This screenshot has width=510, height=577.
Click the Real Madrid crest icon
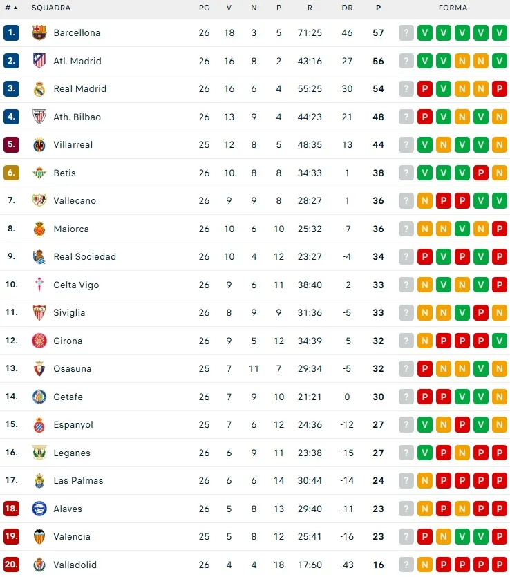[x=39, y=88]
